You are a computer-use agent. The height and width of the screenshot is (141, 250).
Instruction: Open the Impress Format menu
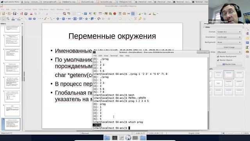coord(28,9)
